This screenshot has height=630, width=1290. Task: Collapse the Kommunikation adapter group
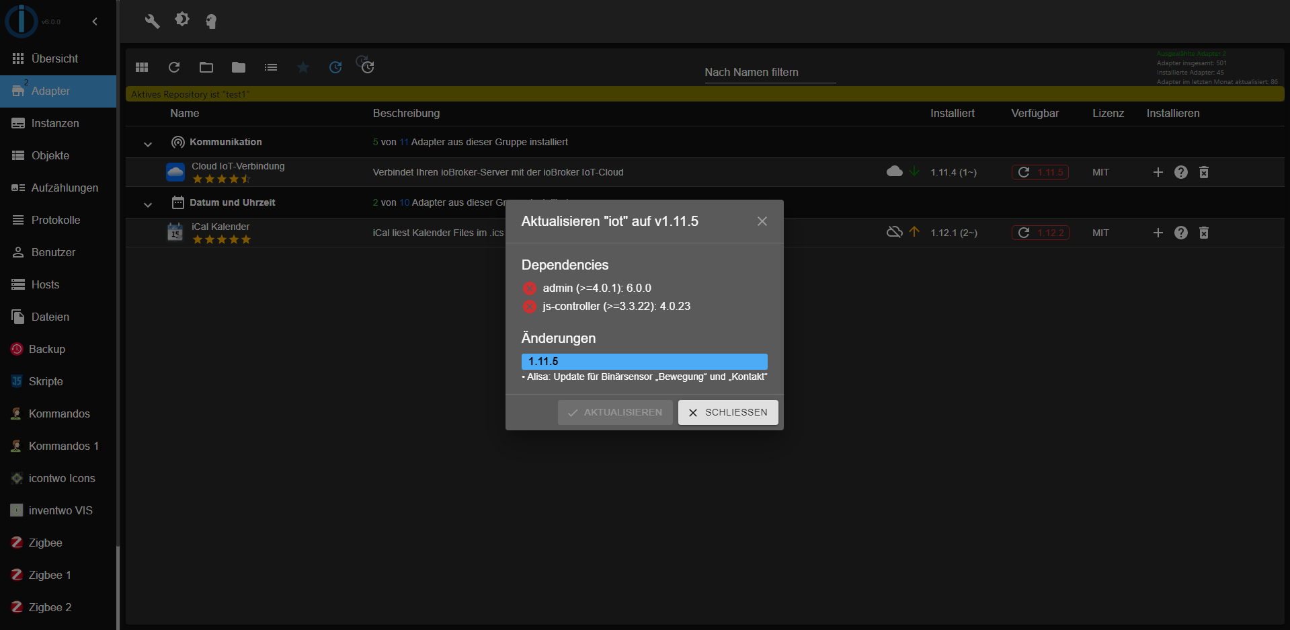click(x=148, y=144)
